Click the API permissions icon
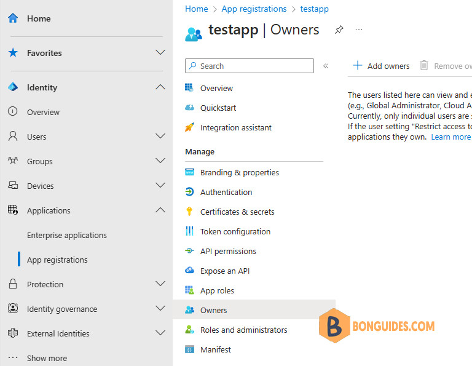Image resolution: width=472 pixels, height=366 pixels. point(189,250)
